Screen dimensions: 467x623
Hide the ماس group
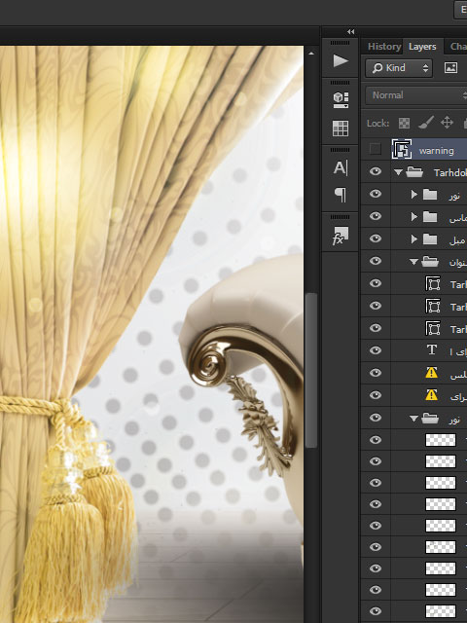click(x=376, y=216)
